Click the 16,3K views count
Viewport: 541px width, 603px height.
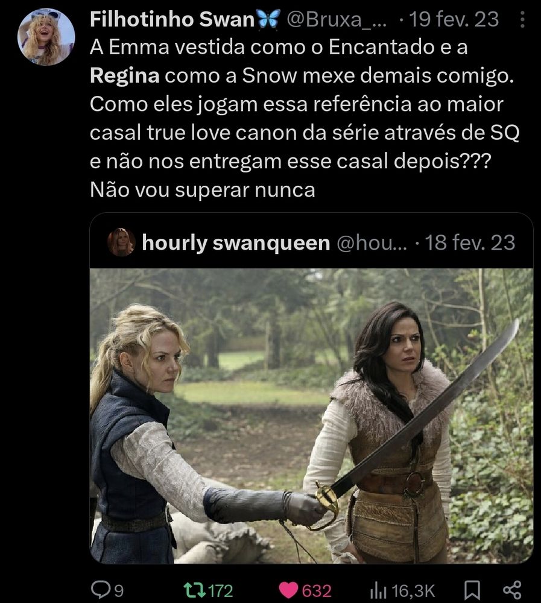tap(413, 591)
